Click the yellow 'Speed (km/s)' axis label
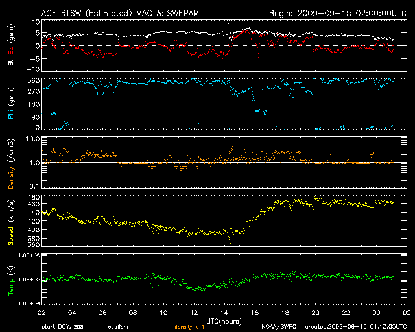This screenshot has height=332, width=415. click(x=11, y=222)
